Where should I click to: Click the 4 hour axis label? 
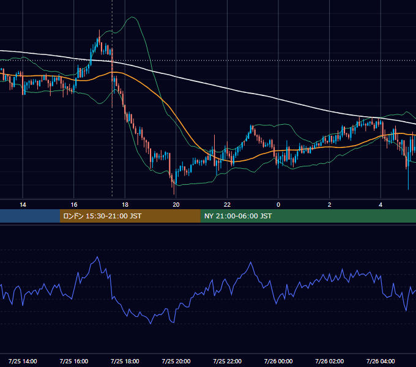pos(381,205)
